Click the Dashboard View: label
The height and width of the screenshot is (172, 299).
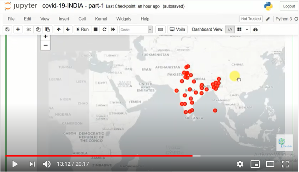coord(208,30)
